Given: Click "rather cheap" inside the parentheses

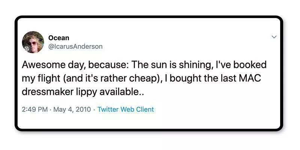Looking at the screenshot, I should click(x=131, y=79).
